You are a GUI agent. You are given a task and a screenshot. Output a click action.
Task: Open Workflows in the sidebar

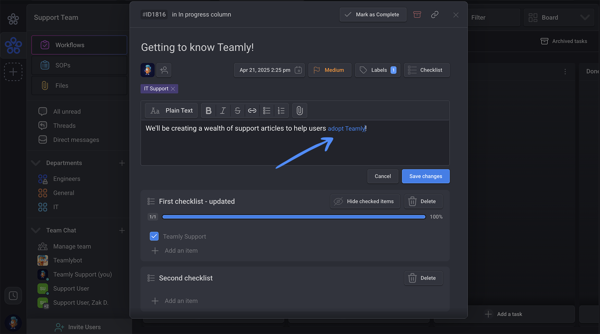pos(79,45)
